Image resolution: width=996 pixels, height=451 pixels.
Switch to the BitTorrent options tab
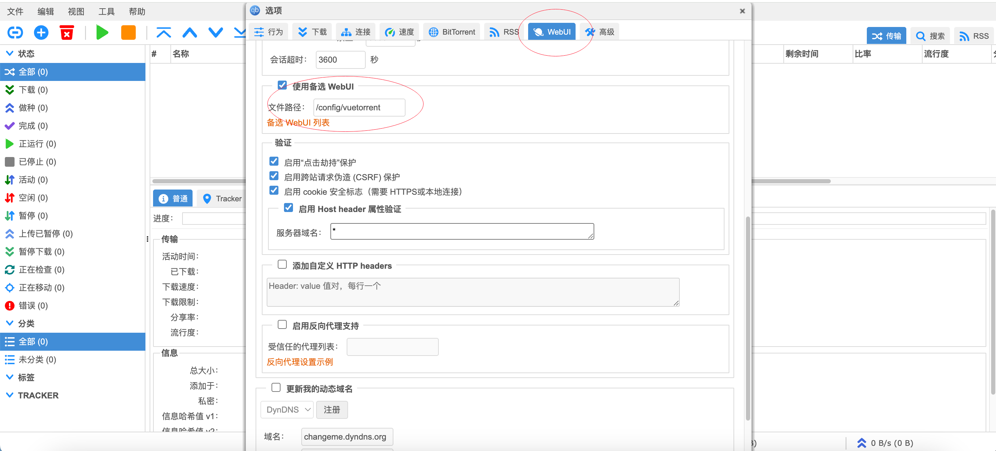[x=452, y=32]
